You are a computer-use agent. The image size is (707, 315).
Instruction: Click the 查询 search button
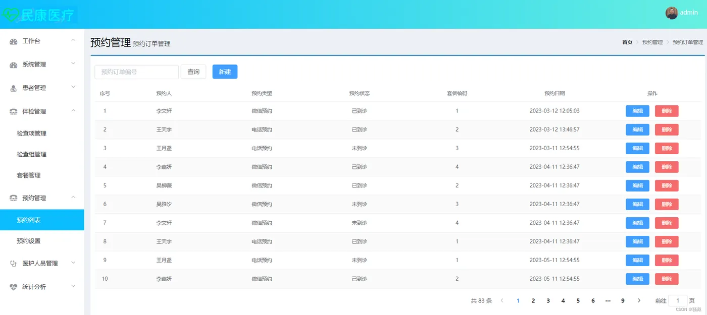tap(193, 72)
